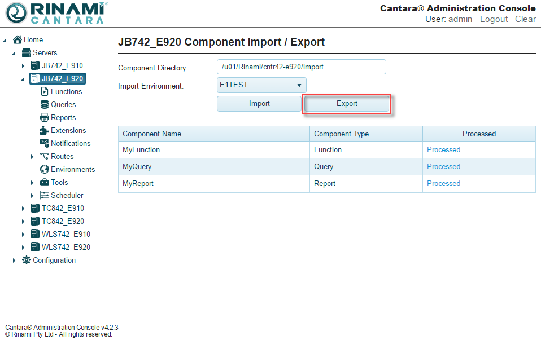
Task: Select the TC842_E910 server
Action: pyautogui.click(x=63, y=208)
